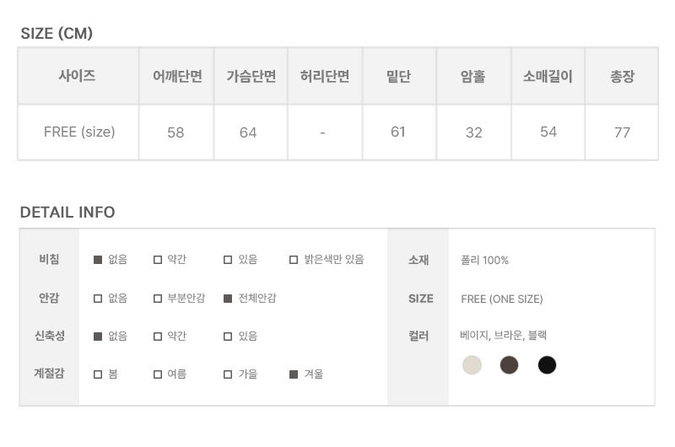Image resolution: width=675 pixels, height=447 pixels.
Task: Check 여름 season checkbox
Action: (158, 374)
